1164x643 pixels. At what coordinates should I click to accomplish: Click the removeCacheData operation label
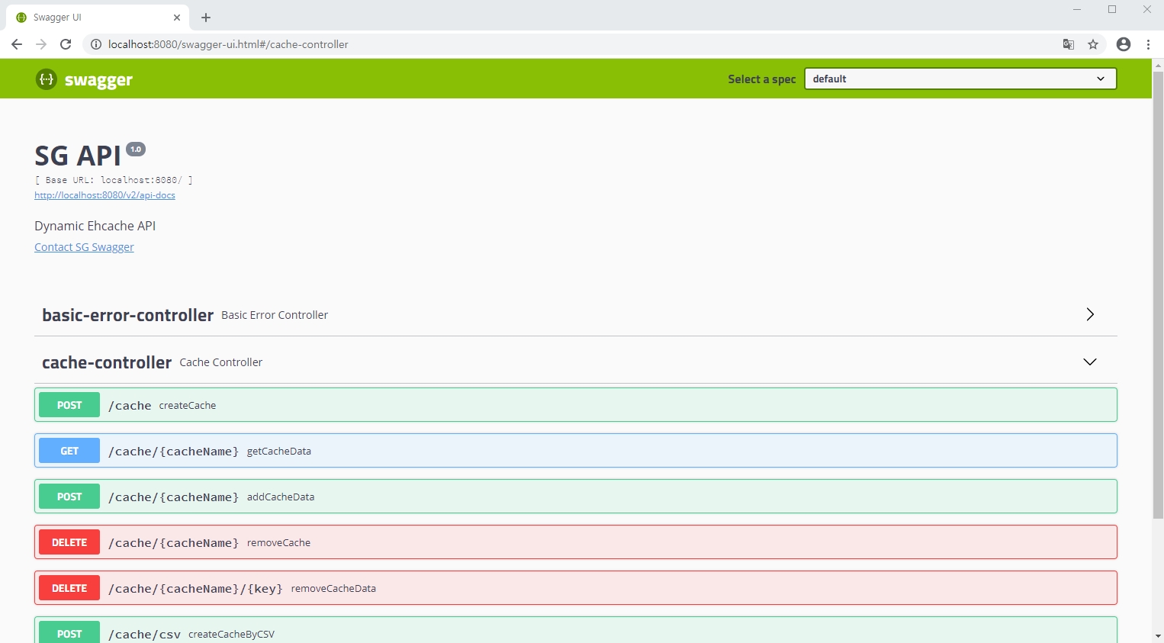click(333, 588)
